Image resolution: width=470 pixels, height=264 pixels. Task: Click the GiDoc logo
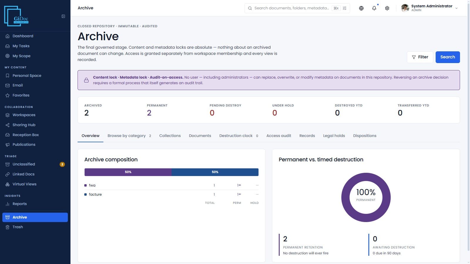[x=16, y=16]
